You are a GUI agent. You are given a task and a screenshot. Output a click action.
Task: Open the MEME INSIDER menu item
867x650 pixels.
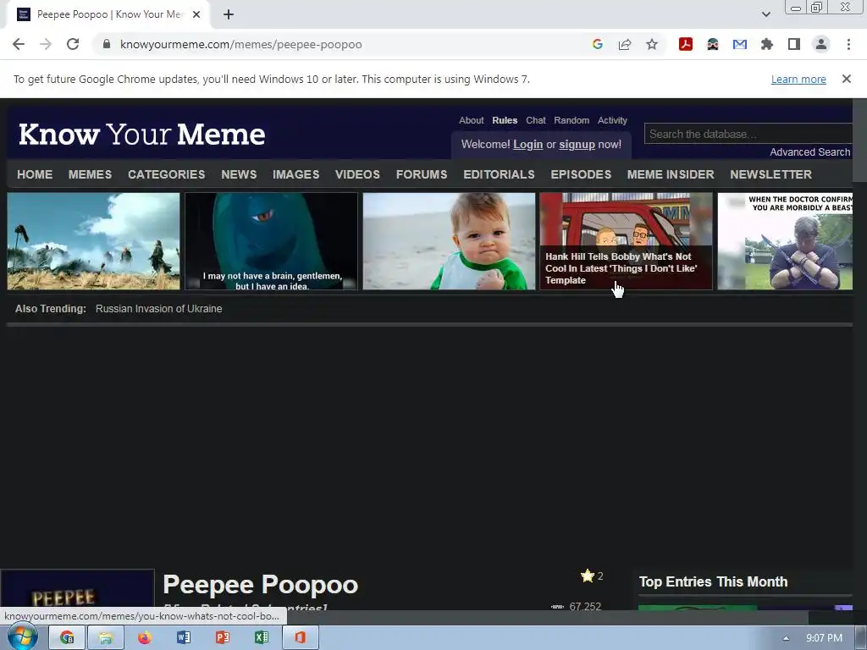[671, 174]
